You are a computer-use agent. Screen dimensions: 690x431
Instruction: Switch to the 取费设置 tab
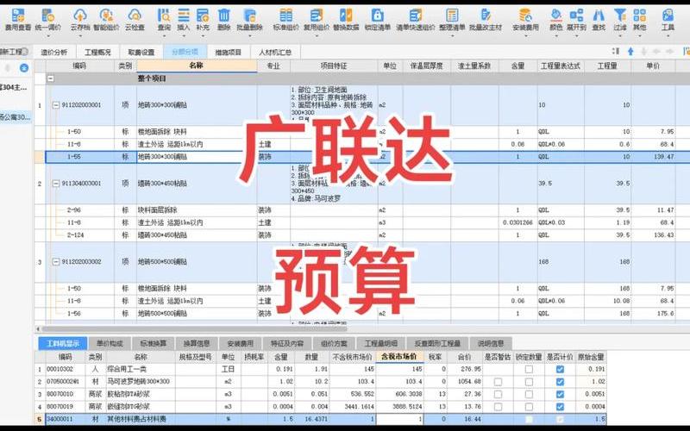point(141,52)
